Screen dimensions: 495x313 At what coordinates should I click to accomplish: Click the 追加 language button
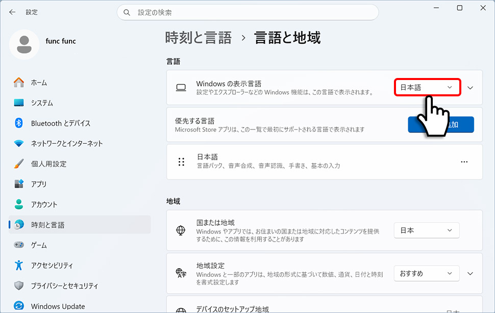click(x=441, y=124)
